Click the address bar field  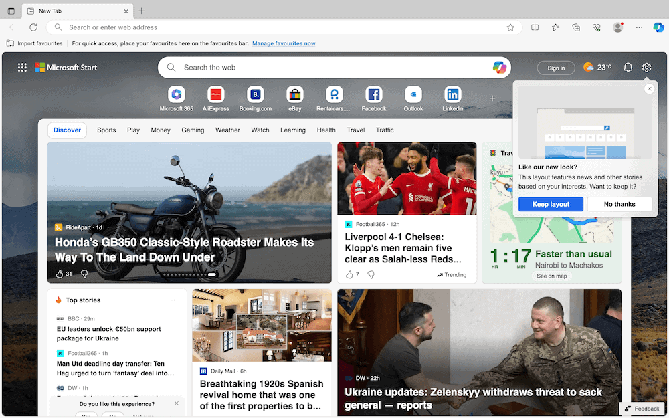coord(284,27)
